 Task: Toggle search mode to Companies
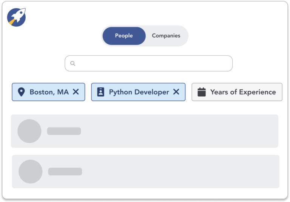tap(166, 36)
